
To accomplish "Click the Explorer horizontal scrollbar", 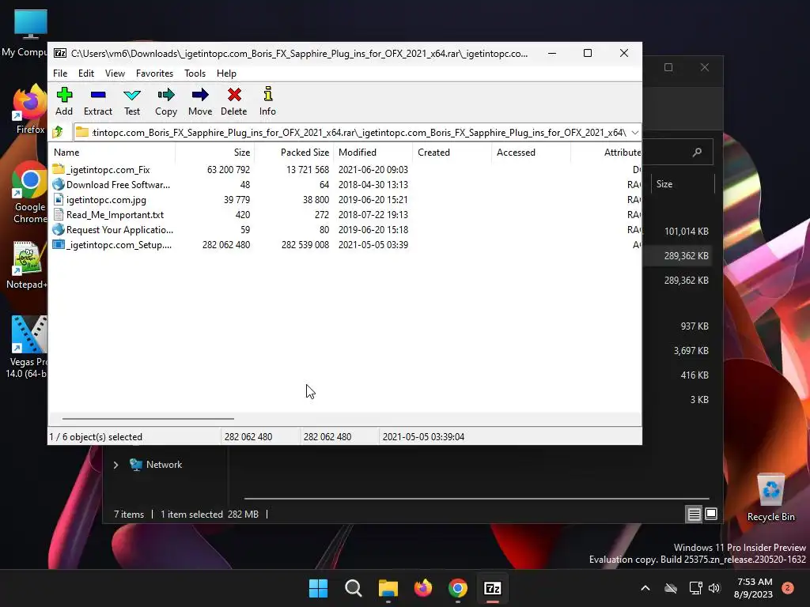I will tap(476, 499).
